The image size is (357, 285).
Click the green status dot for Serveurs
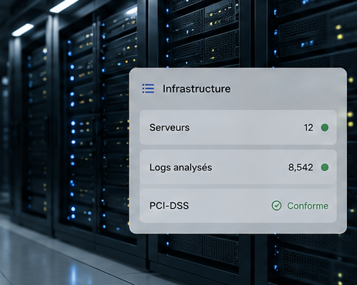325,128
